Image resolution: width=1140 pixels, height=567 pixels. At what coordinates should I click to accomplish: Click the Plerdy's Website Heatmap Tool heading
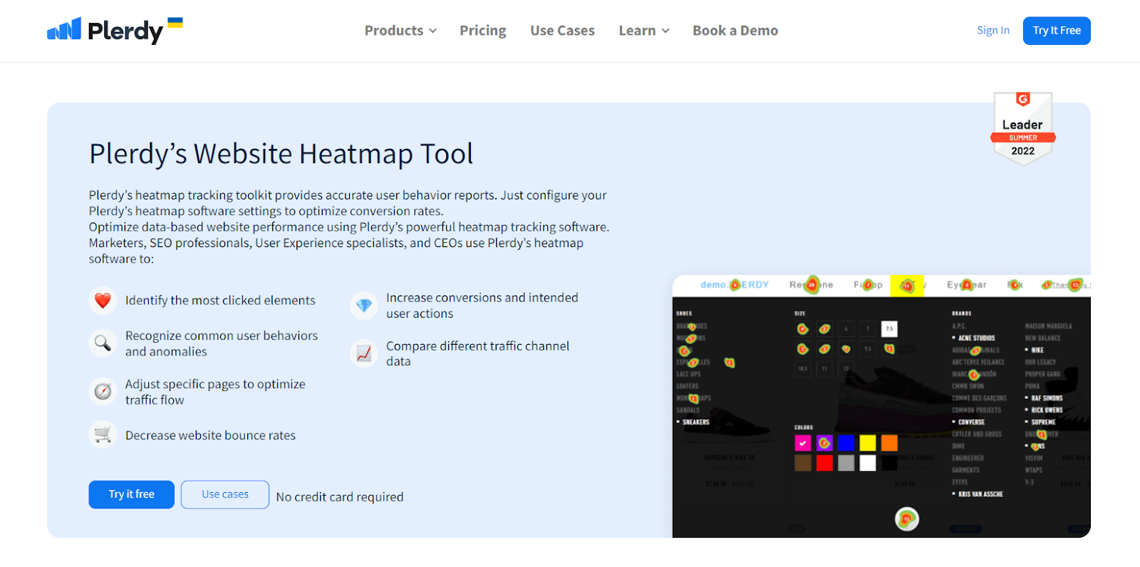pos(281,154)
